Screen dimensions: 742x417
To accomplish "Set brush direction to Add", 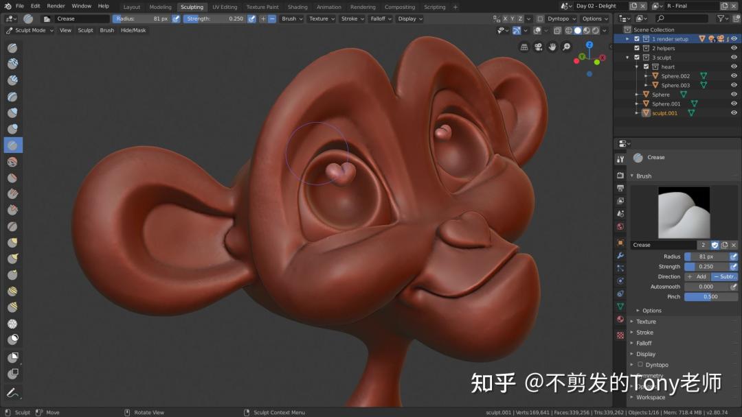I will tap(697, 276).
